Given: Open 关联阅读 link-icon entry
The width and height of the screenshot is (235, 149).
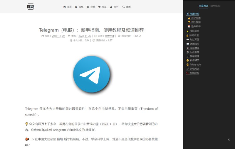Looking at the screenshot, I should click(193, 69).
